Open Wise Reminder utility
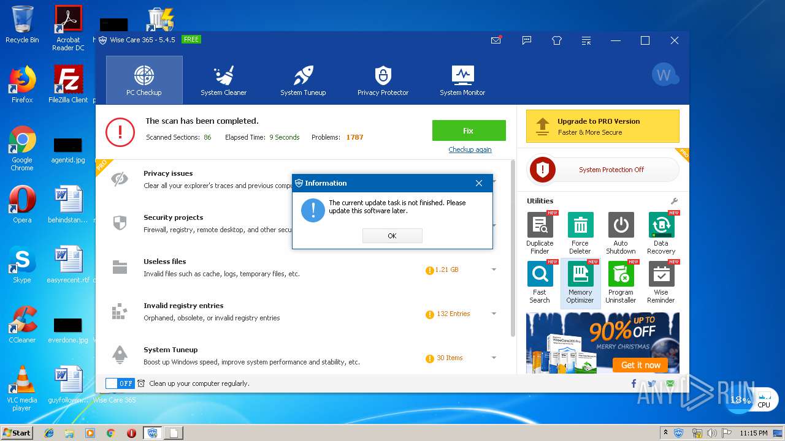This screenshot has width=785, height=441. [x=661, y=282]
